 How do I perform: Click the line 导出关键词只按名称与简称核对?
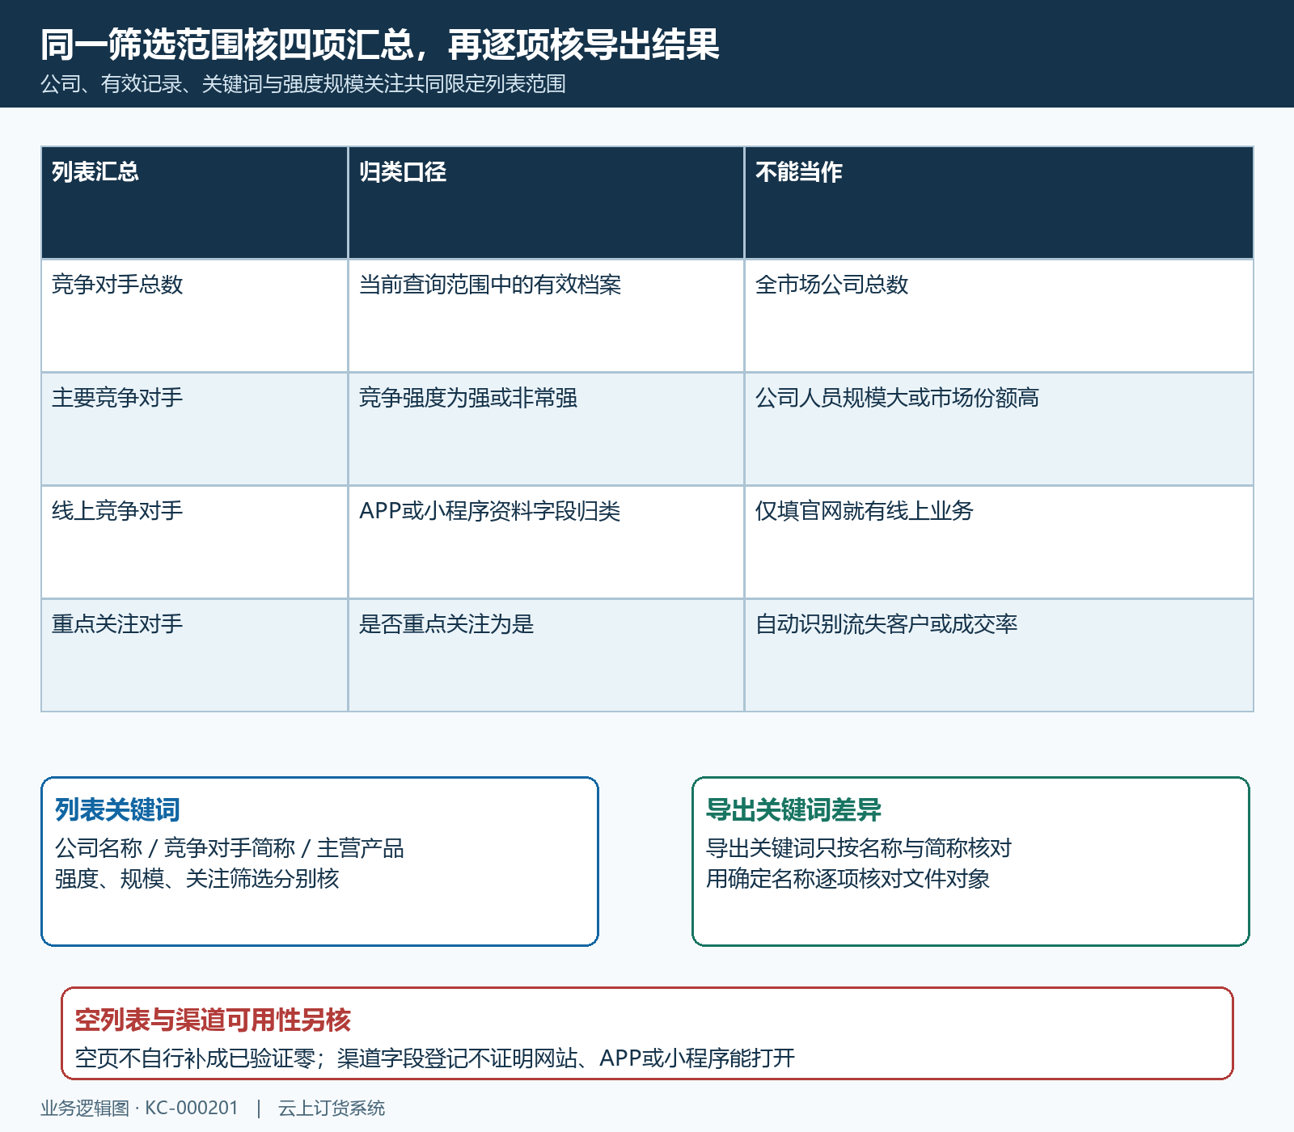(859, 848)
